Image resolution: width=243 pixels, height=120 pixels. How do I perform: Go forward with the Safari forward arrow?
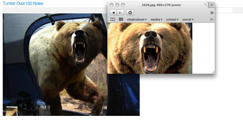[x=121, y=13]
